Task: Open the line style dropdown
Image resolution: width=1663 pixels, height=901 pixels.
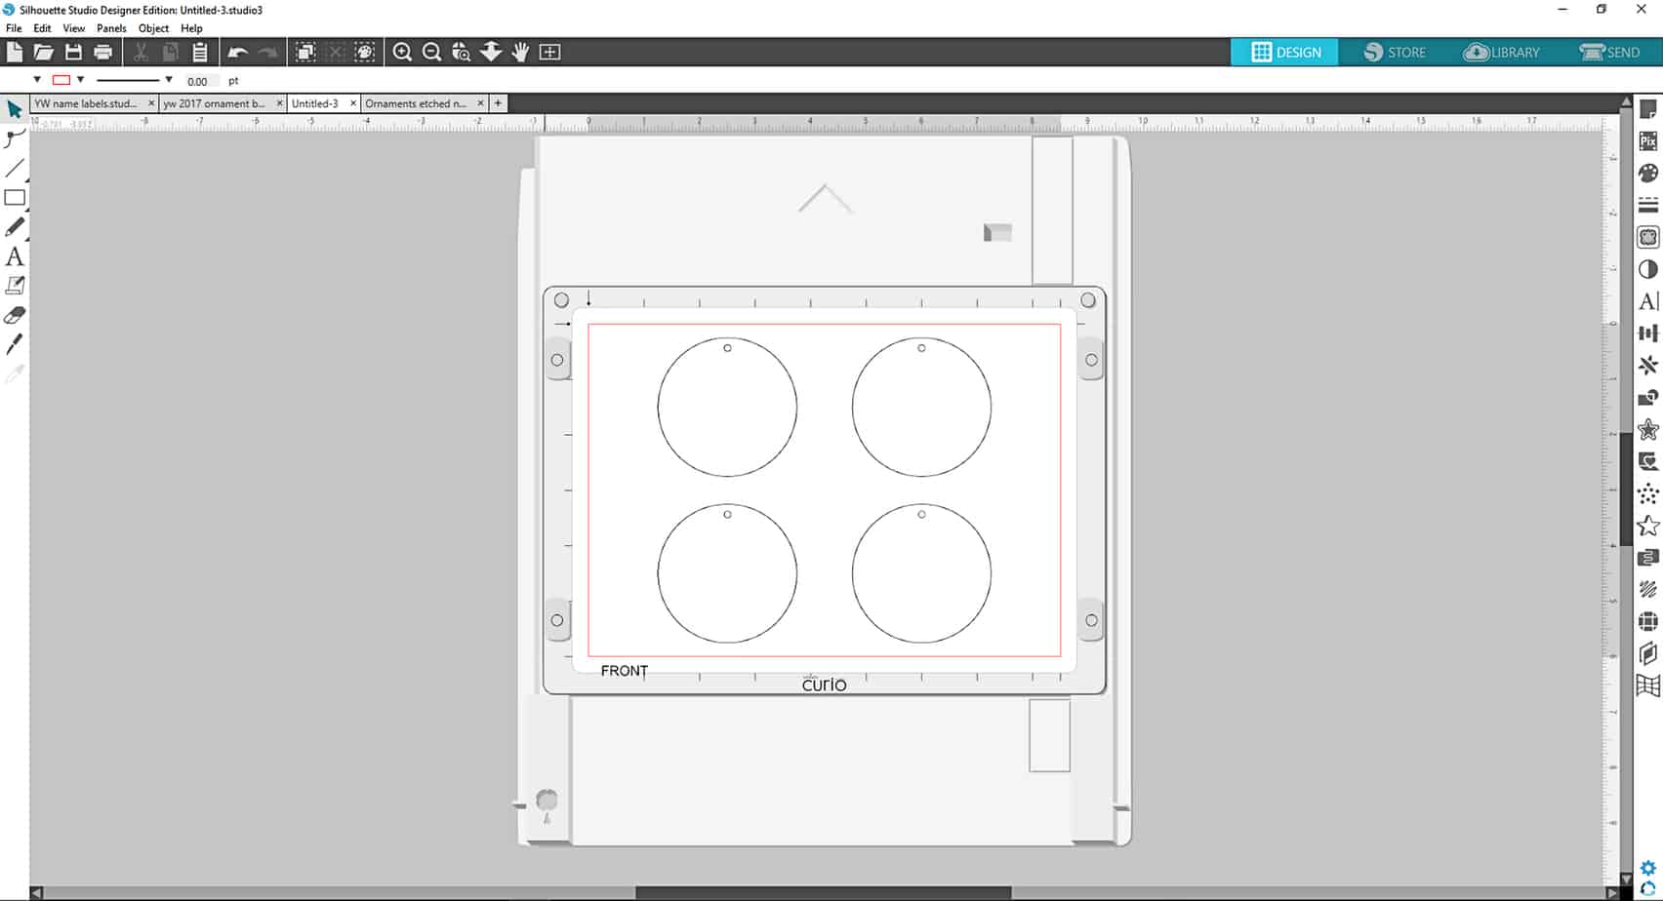Action: pyautogui.click(x=168, y=80)
